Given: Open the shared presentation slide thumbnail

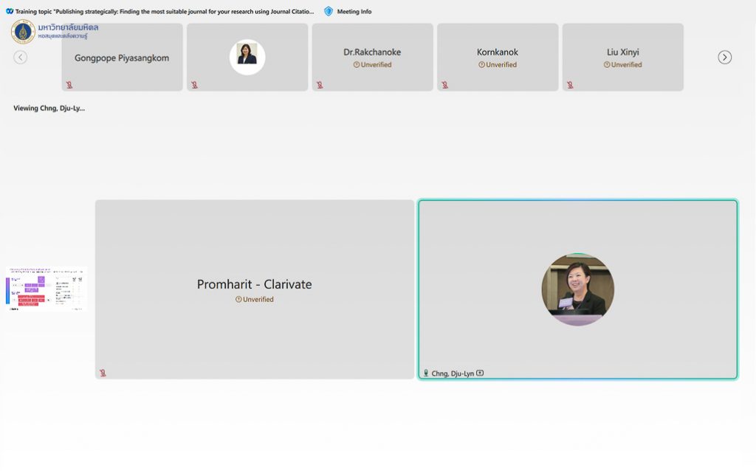Looking at the screenshot, I should (x=47, y=289).
